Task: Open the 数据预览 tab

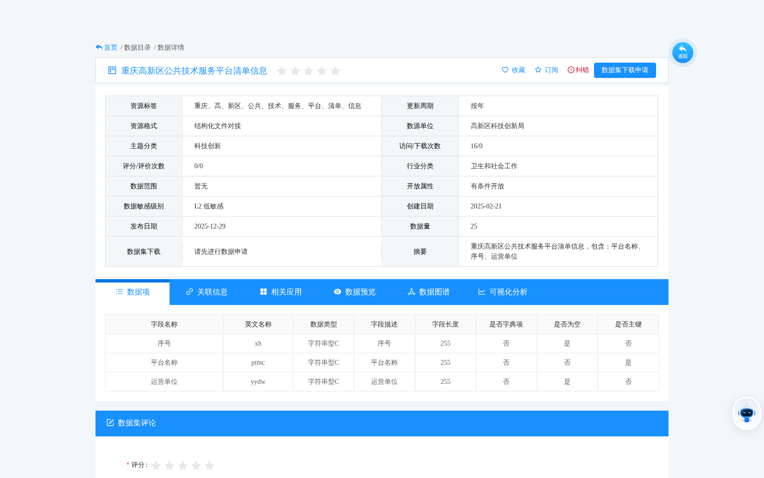Action: (x=355, y=292)
